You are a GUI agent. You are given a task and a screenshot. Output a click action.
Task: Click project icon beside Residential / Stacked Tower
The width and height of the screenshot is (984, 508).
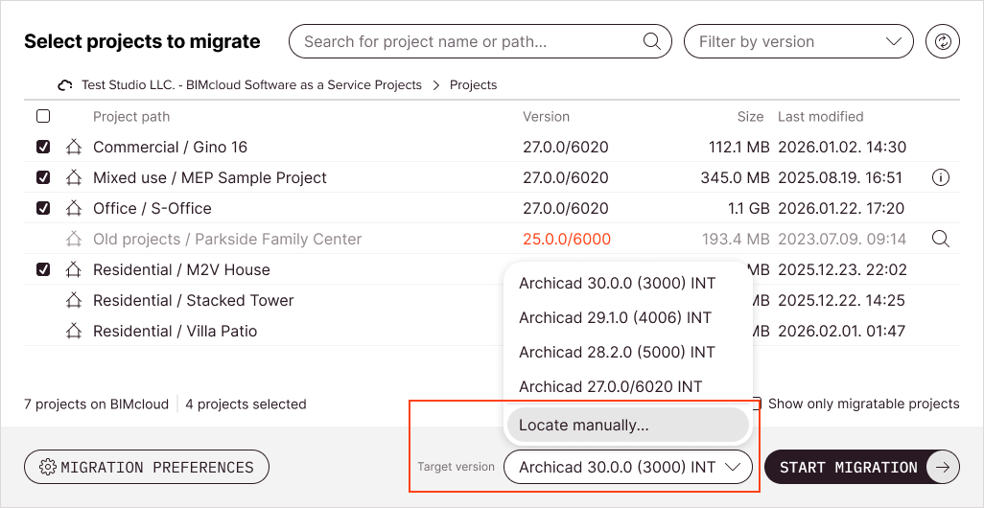[74, 300]
